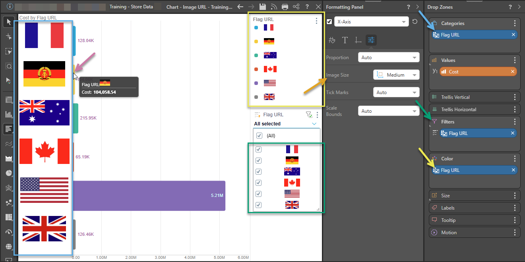
Task: Remove Cost chip from Values
Action: (513, 72)
